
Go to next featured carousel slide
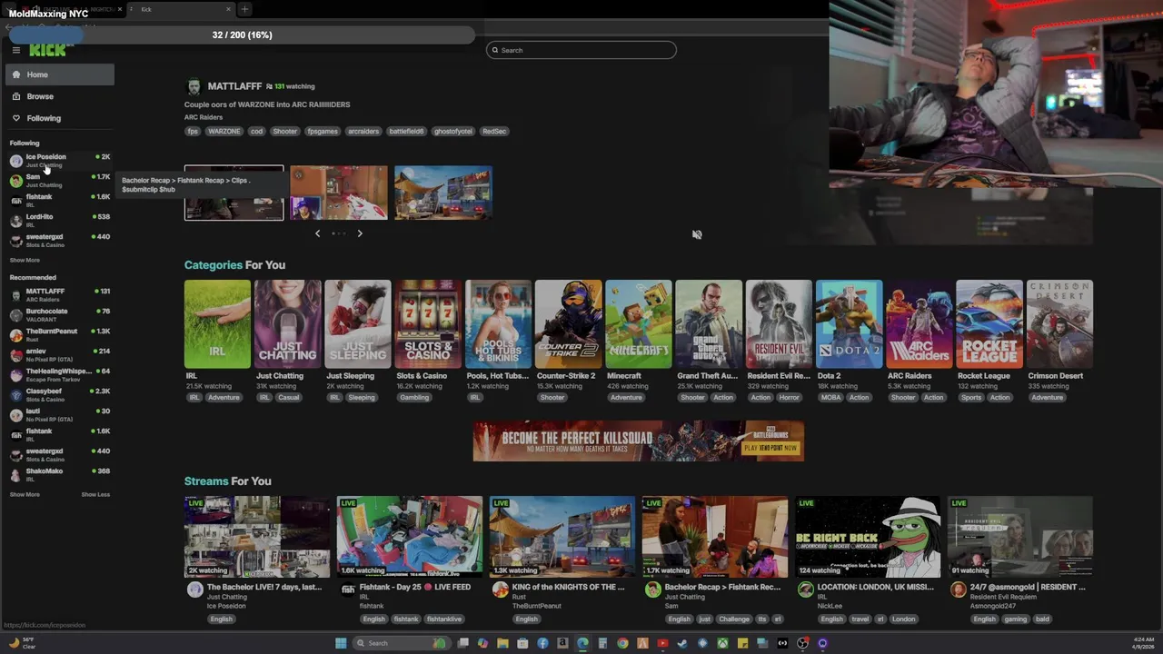coord(360,233)
